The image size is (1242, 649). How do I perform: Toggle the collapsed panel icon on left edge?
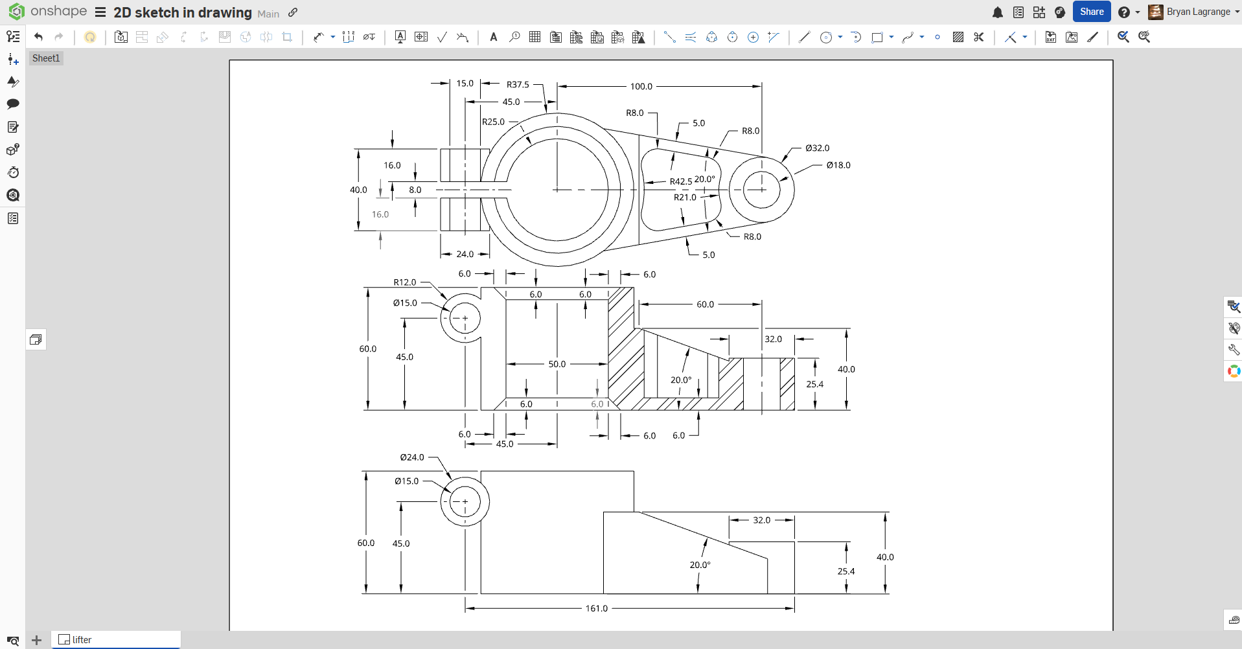(x=36, y=339)
